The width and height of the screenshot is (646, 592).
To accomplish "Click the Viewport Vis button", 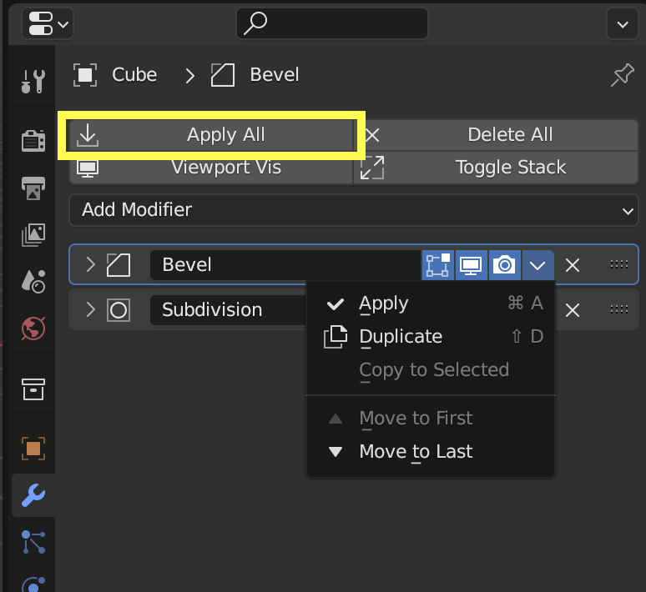I will point(211,168).
